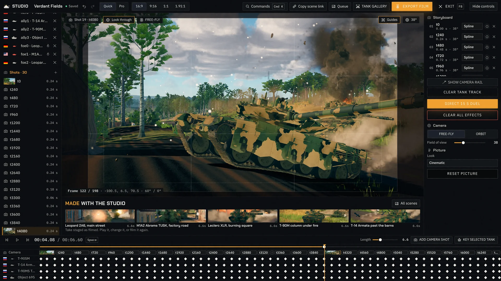
Task: Toggle Look through camera mode
Action: (x=119, y=20)
